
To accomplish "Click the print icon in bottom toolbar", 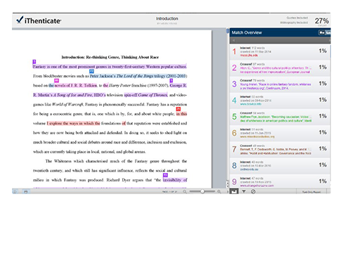I will (x=26, y=192).
